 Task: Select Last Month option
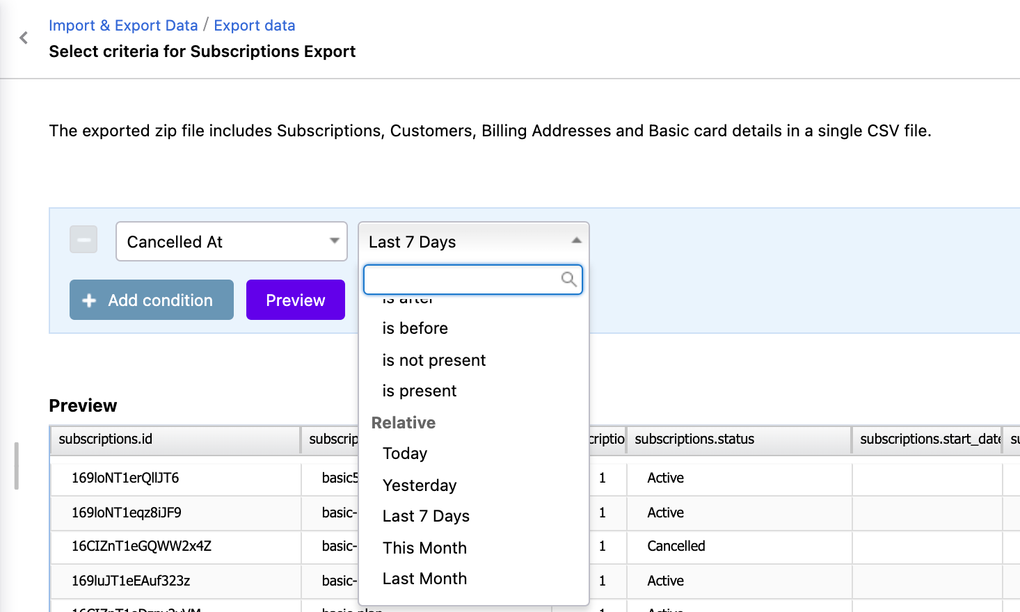click(x=424, y=579)
